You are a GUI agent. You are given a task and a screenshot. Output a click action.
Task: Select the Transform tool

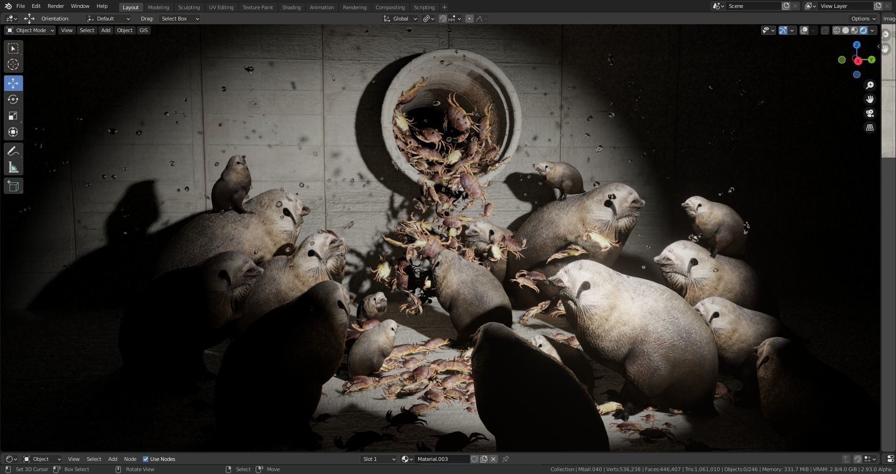(x=13, y=132)
